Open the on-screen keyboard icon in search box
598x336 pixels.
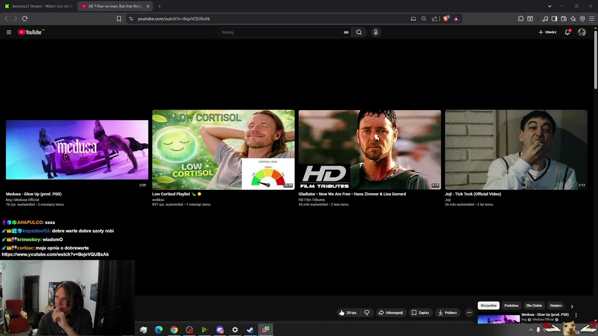tap(346, 32)
